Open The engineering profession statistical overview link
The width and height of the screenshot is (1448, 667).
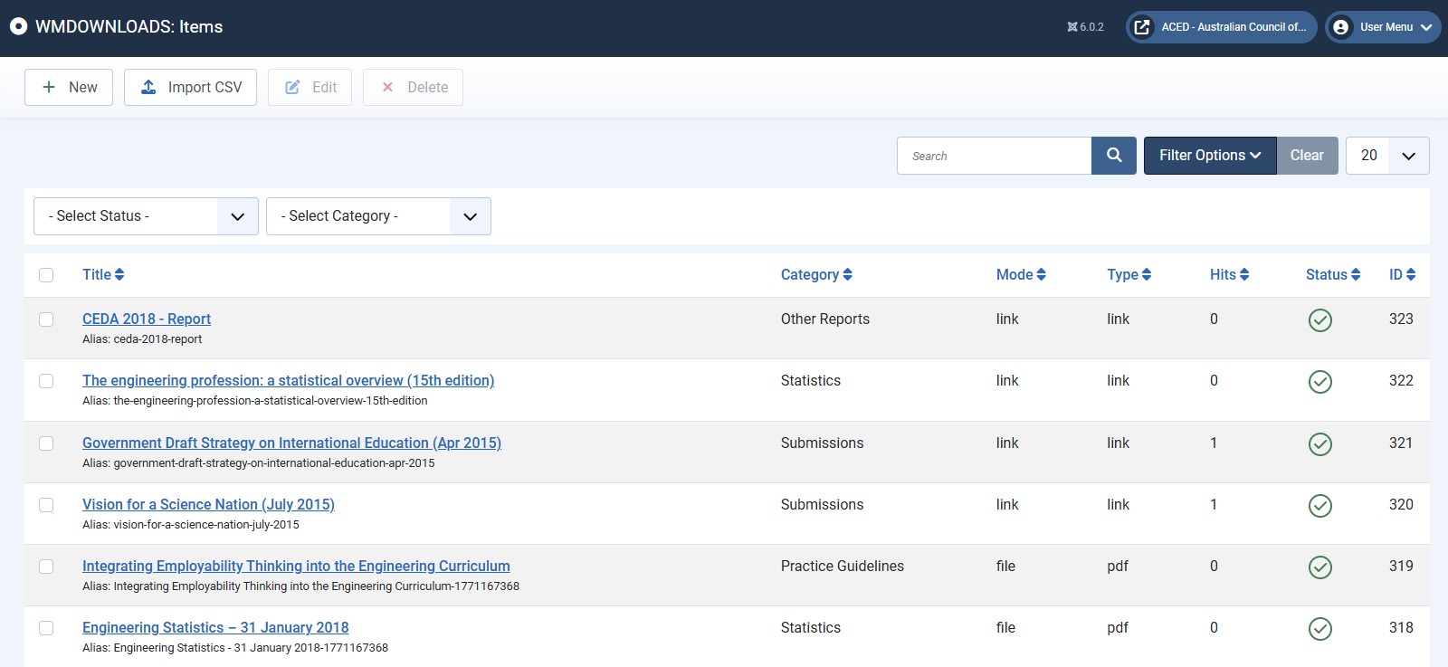pyautogui.click(x=288, y=380)
